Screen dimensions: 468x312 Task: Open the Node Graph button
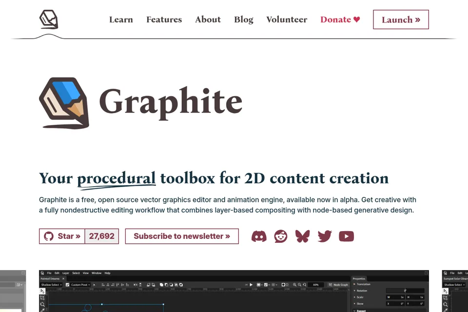click(338, 285)
